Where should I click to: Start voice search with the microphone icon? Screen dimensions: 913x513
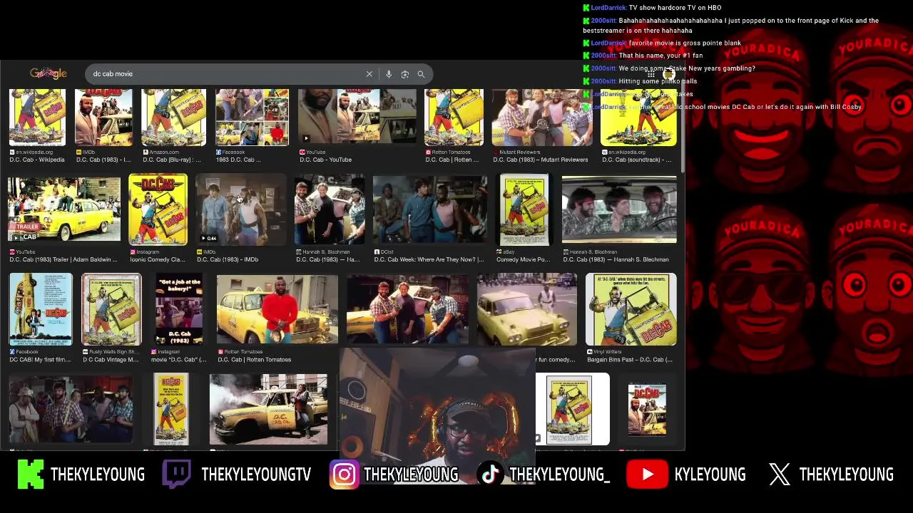pos(388,74)
